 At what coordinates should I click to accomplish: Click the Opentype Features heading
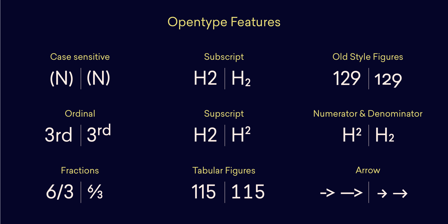coord(224,22)
